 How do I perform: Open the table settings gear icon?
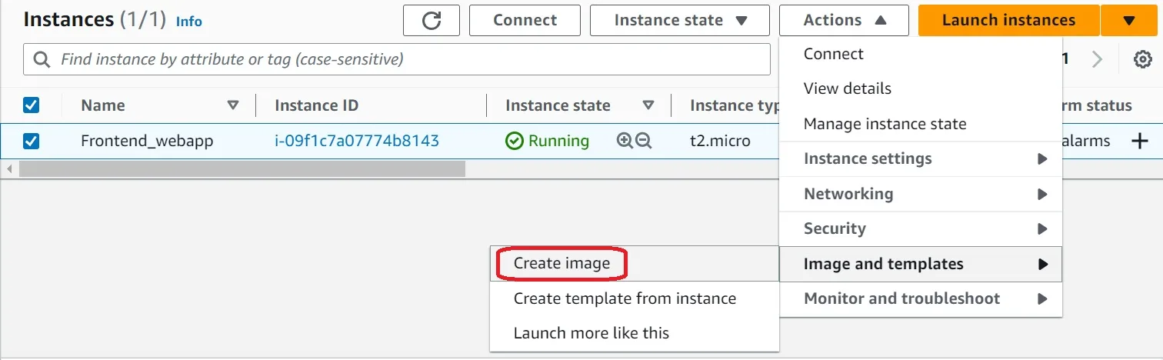[x=1143, y=59]
